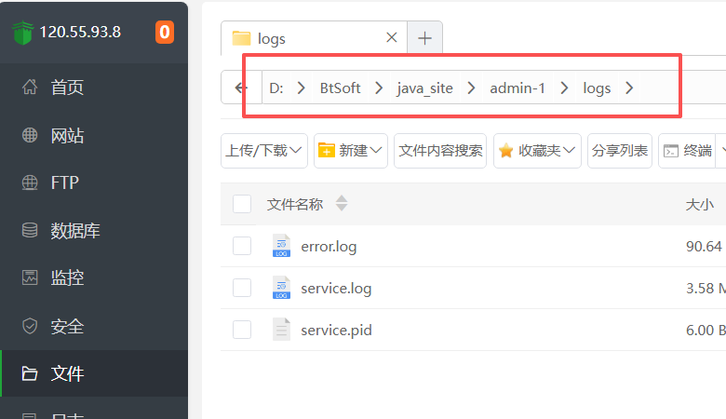This screenshot has height=419, width=726.
Task: Click the 6.00 size value of service.pid
Action: click(700, 330)
